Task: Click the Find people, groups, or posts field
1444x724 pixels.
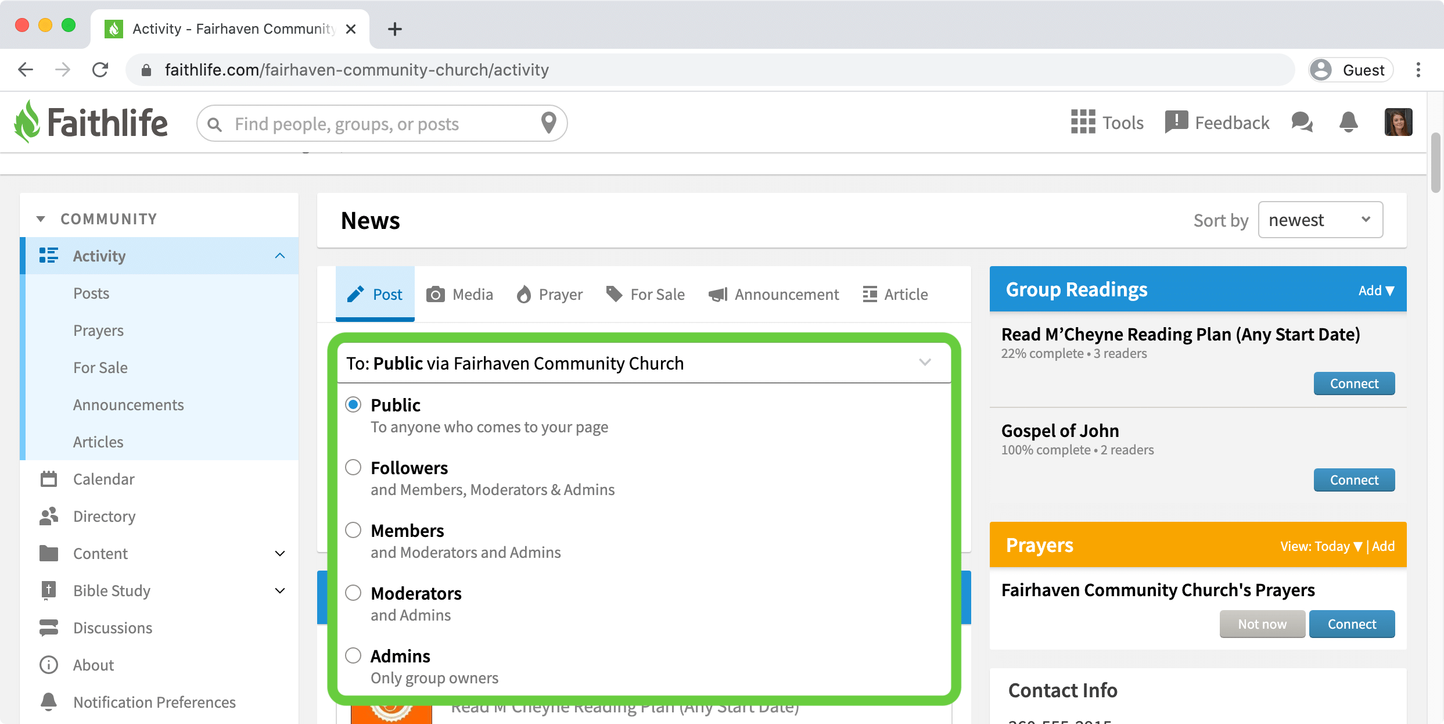Action: [x=382, y=123]
